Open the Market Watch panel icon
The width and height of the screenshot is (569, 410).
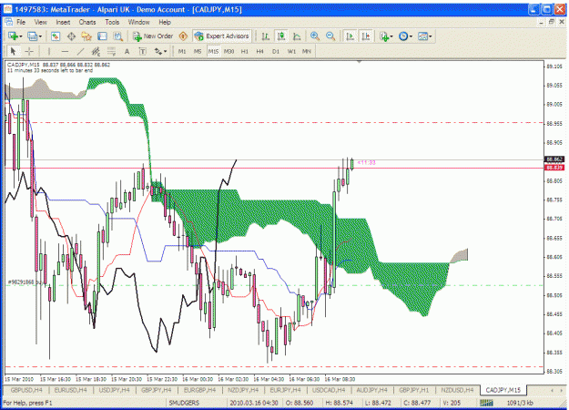click(56, 36)
